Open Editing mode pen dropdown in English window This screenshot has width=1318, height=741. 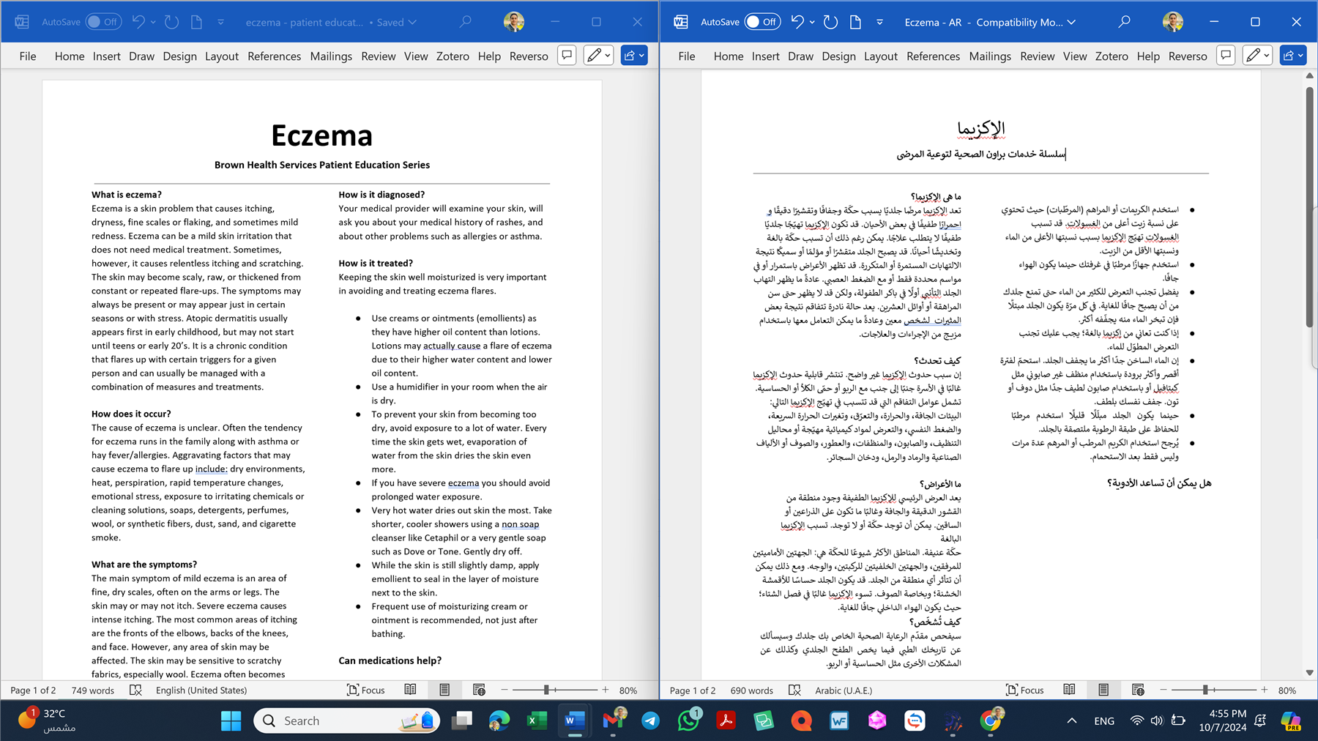[598, 55]
